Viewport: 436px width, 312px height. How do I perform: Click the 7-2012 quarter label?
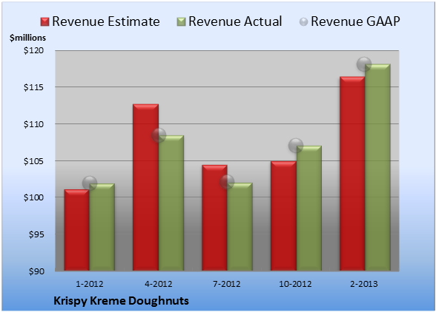227,284
